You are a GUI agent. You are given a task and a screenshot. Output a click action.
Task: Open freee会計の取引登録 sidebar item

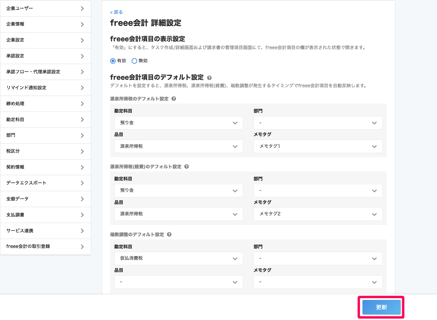[45, 247]
